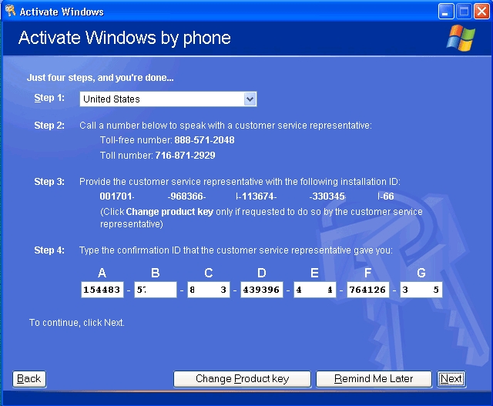Screen dimensions: 493x406
Task: Click the dropdown arrow beside United States
Action: (250, 99)
